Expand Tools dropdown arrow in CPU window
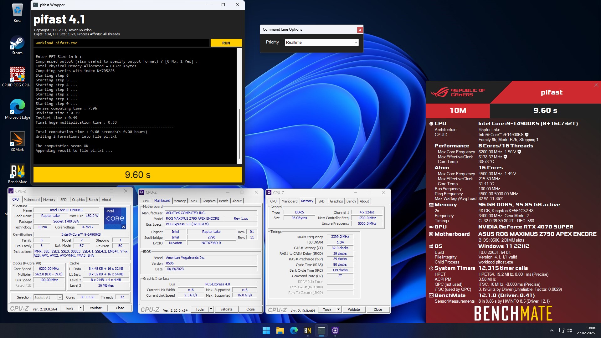601x338 pixels. click(x=80, y=308)
